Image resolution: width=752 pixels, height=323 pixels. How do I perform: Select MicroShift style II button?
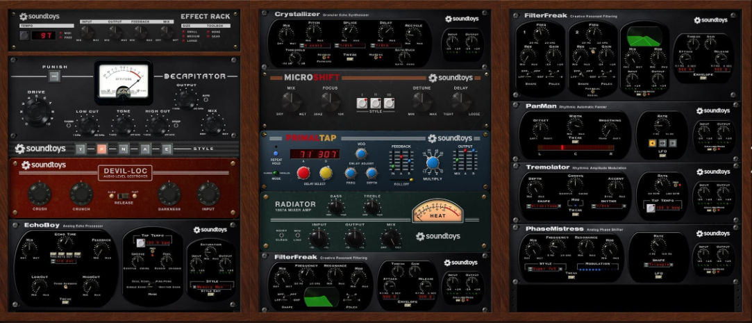[x=376, y=103]
